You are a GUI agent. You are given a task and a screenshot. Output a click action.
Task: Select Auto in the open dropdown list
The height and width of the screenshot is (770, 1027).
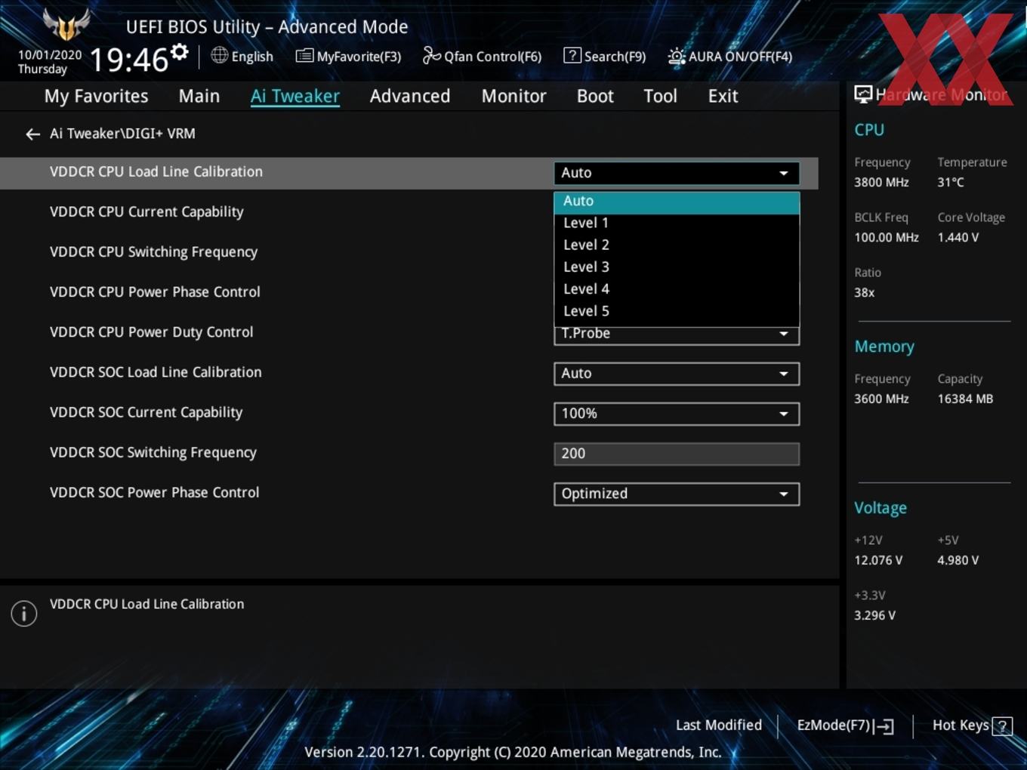coord(677,202)
